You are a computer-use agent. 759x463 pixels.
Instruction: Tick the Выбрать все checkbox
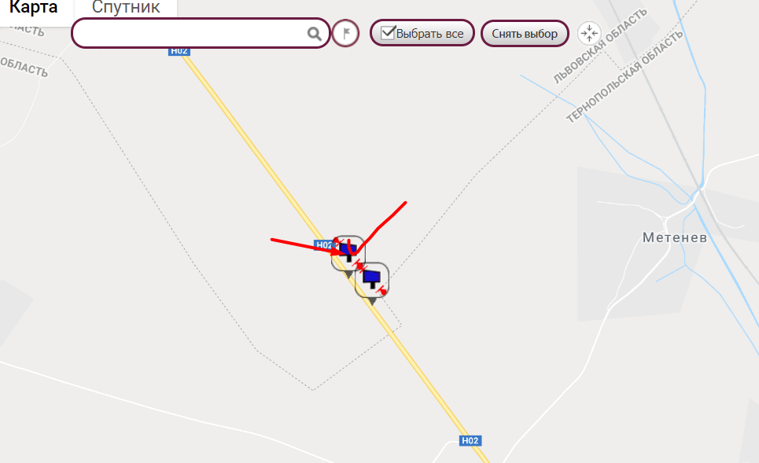388,32
